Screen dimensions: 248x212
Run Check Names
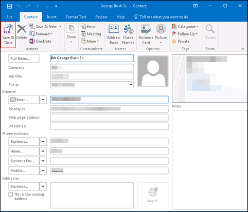(128, 34)
